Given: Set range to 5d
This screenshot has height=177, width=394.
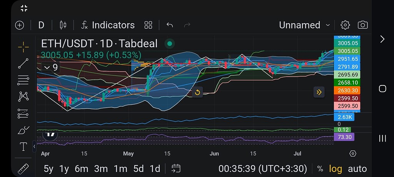Looking at the screenshot, I should 139,169.
